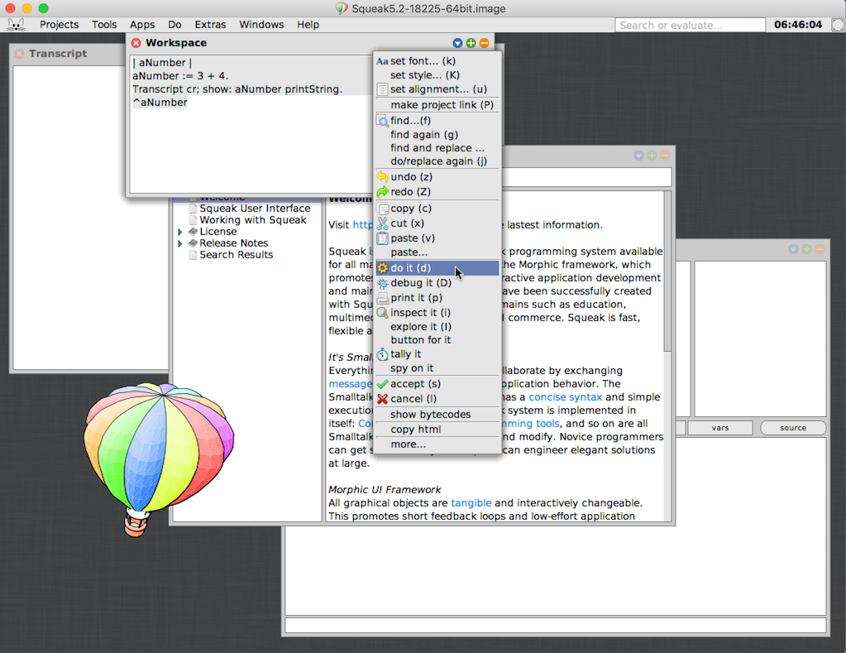This screenshot has width=846, height=653.
Task: Choose 'paste...' menu entry
Action: (x=437, y=252)
